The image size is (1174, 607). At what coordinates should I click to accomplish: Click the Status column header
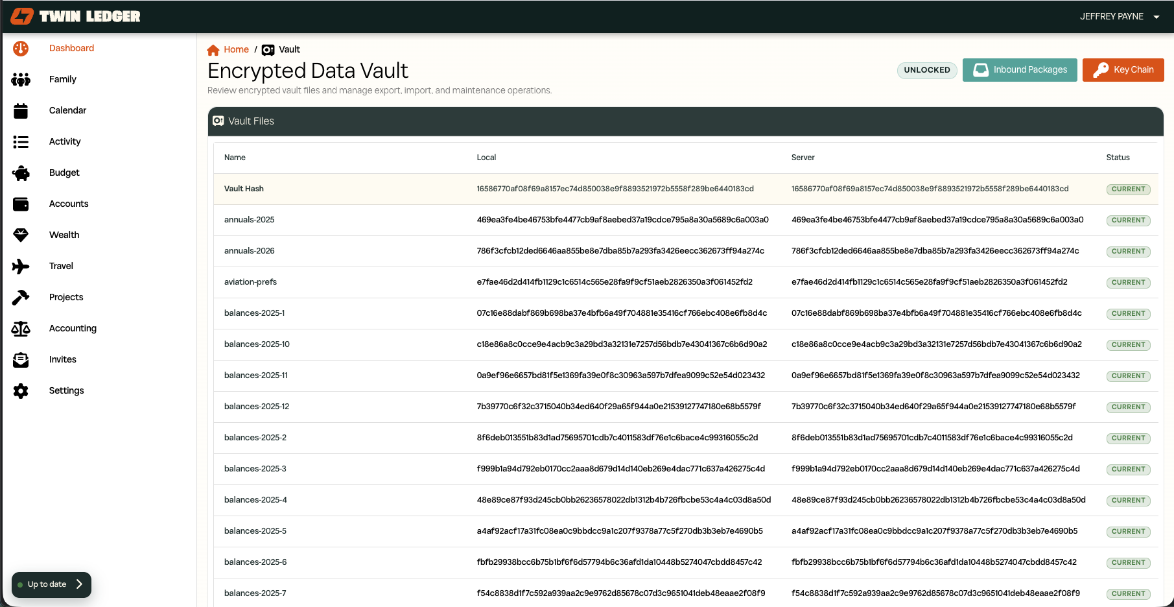[1118, 158]
